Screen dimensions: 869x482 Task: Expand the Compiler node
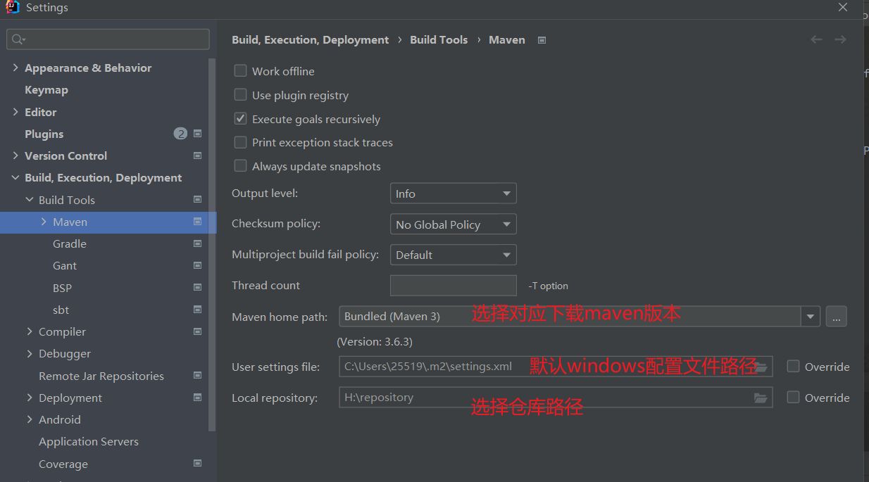tap(30, 331)
